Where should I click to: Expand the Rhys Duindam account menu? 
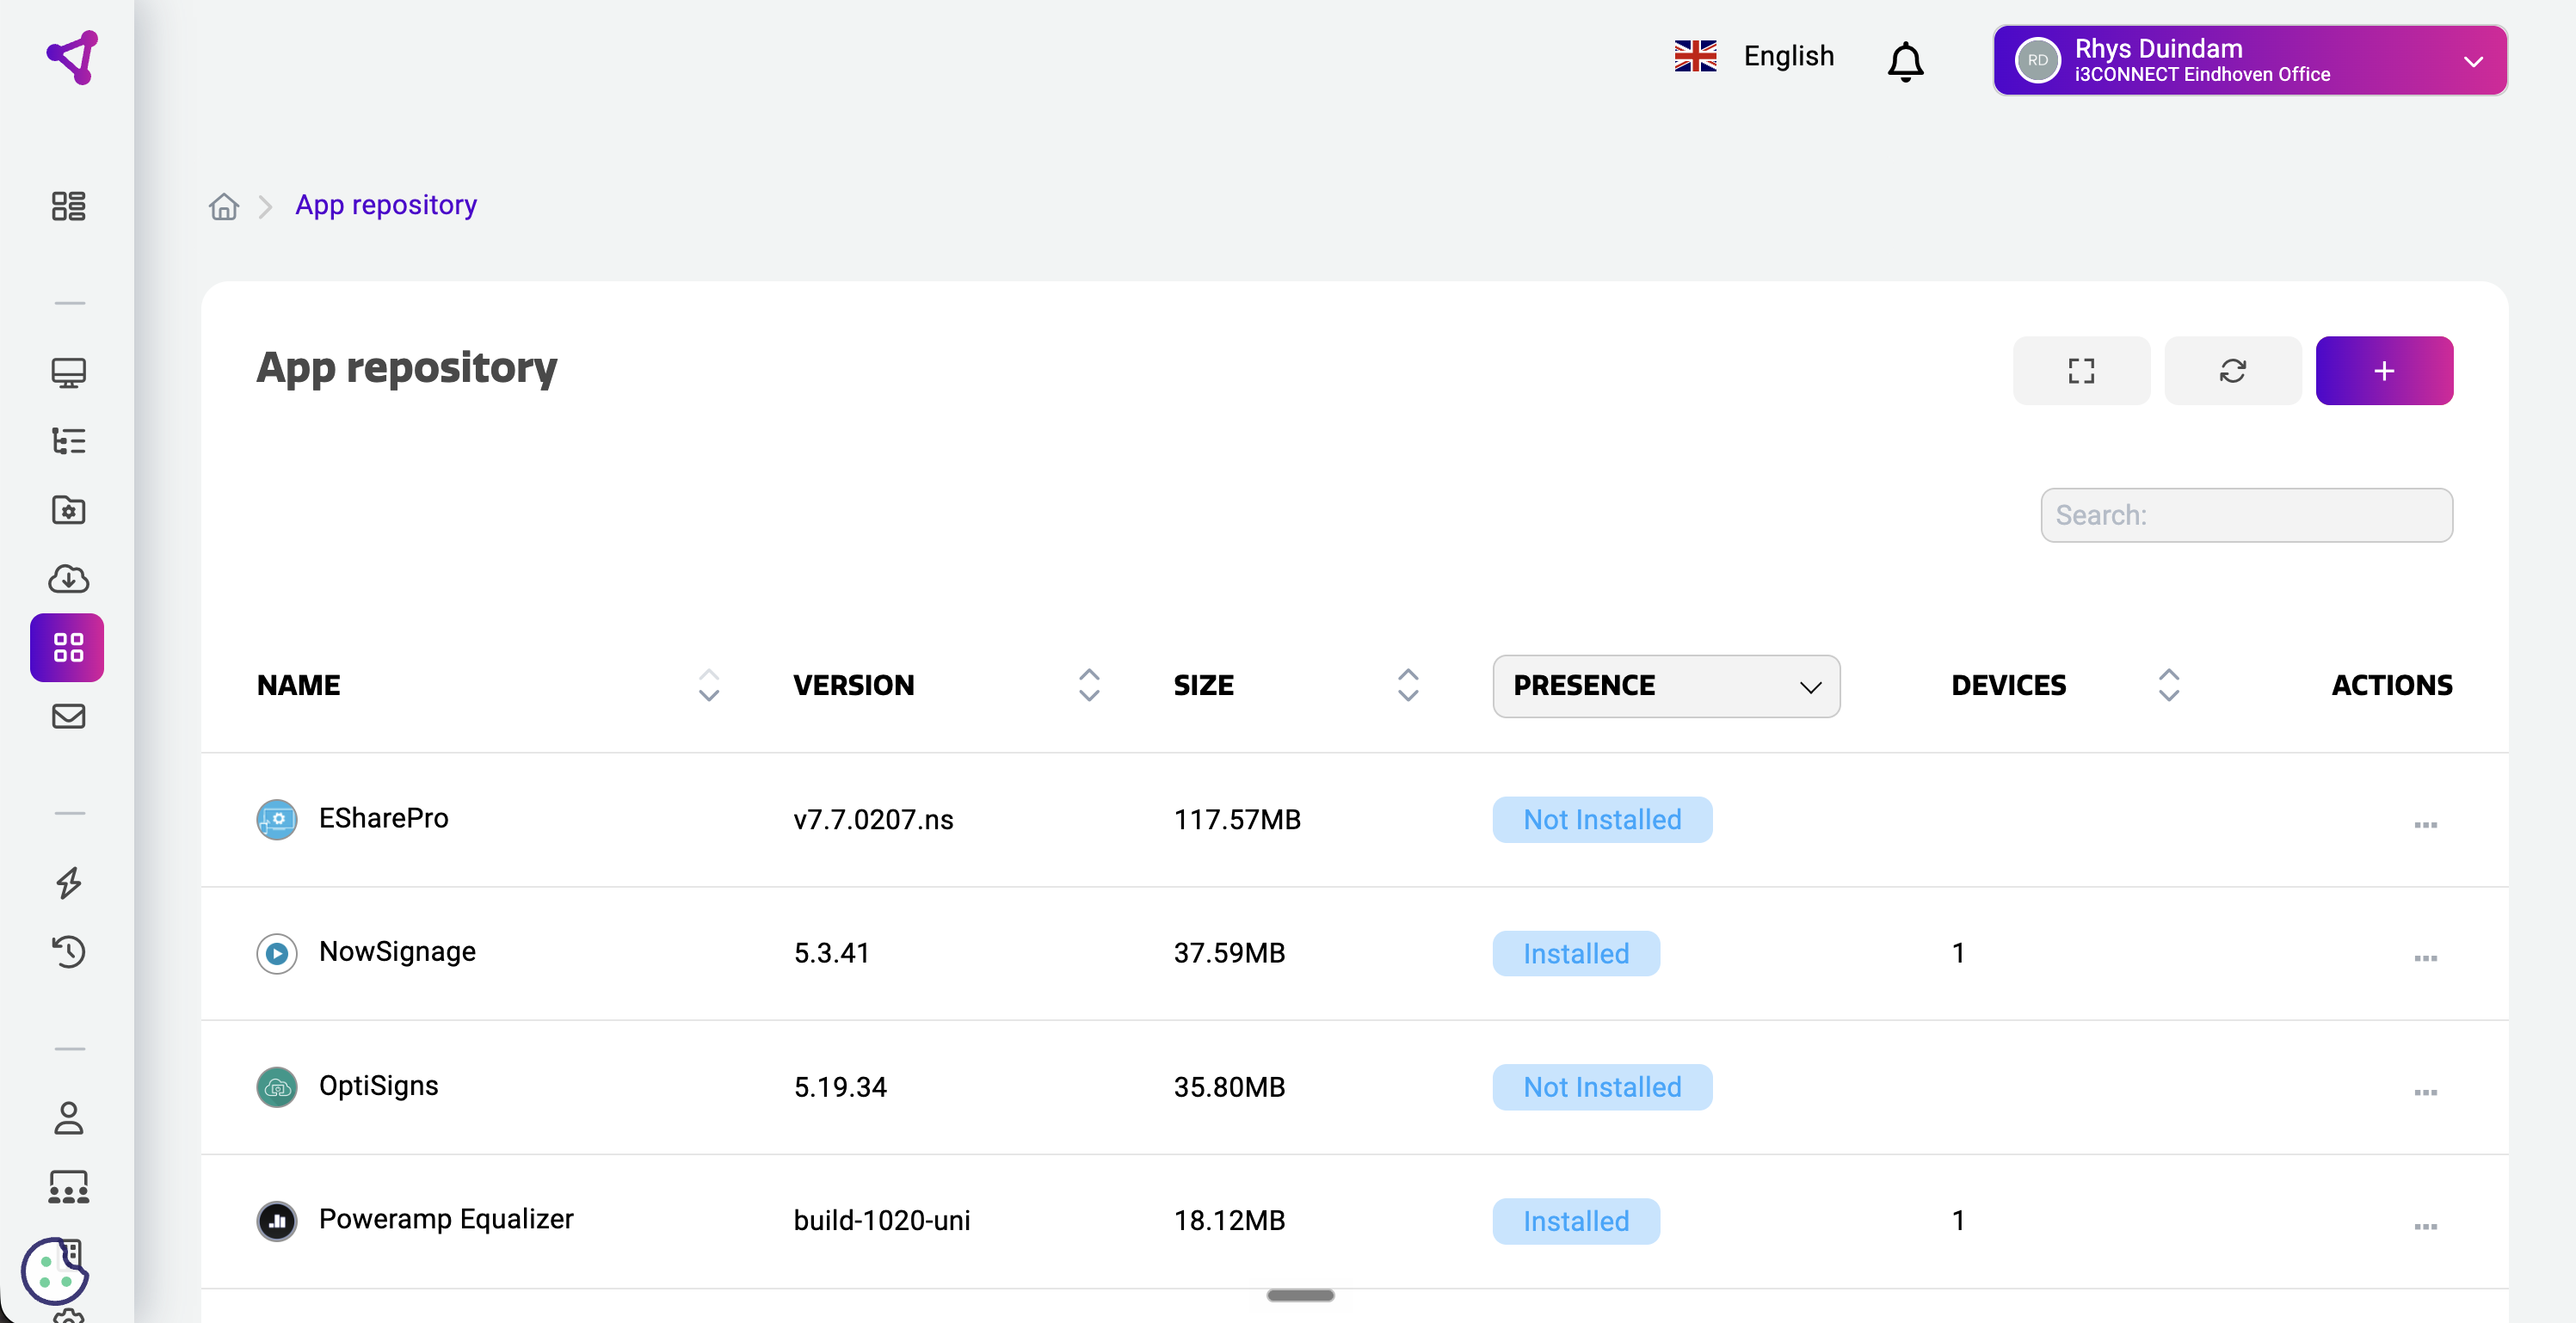2250,60
